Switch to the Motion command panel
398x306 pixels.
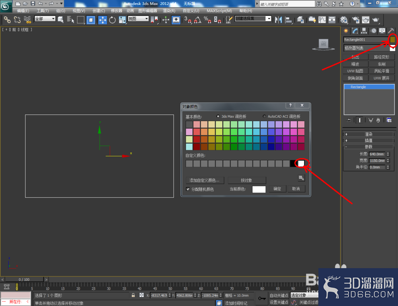tap(373, 31)
